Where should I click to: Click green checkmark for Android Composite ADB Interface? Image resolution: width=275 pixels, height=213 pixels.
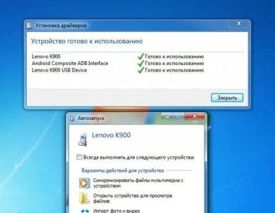pyautogui.click(x=141, y=63)
